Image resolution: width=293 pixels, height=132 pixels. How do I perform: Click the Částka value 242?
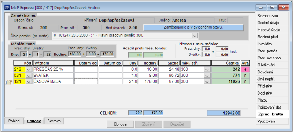pos(226,69)
